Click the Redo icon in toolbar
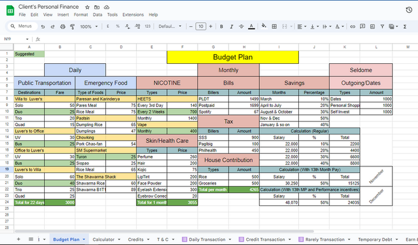Image resolution: width=418 pixels, height=245 pixels. tap(52, 26)
